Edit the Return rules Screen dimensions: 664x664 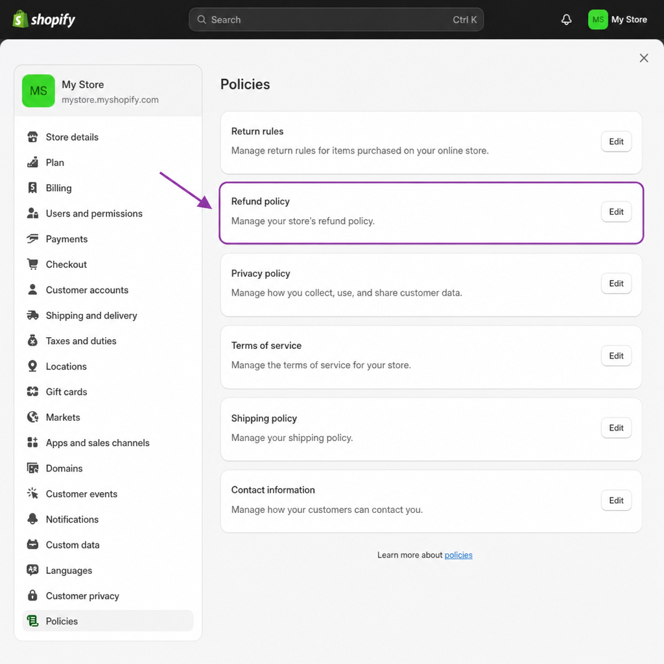[x=616, y=141]
